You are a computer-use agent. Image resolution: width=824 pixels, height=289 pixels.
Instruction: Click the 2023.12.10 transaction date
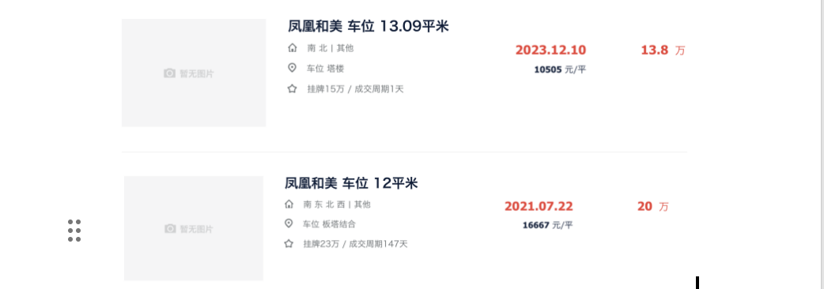550,50
